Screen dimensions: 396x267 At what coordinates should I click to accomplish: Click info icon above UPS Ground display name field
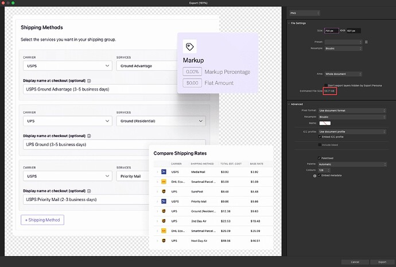tap(89, 136)
